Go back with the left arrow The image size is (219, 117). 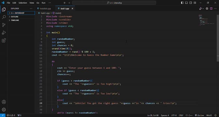pos(65,3)
